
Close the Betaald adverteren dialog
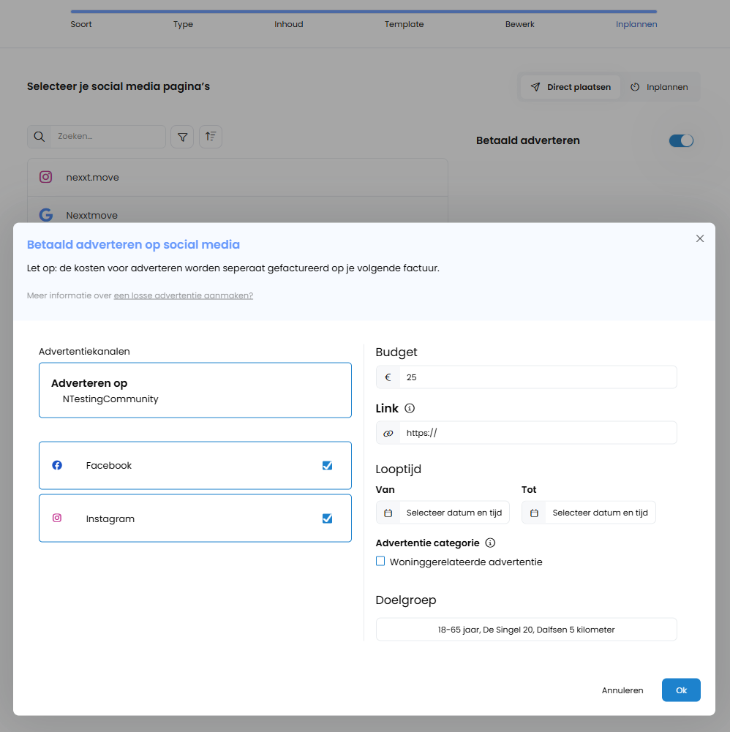[x=700, y=238]
